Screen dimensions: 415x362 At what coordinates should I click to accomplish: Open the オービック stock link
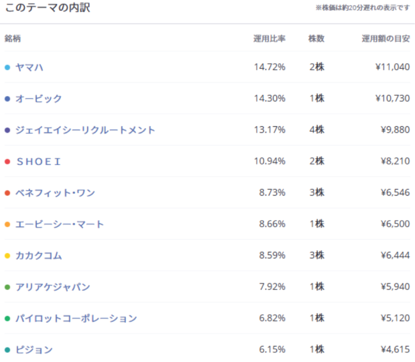click(39, 99)
